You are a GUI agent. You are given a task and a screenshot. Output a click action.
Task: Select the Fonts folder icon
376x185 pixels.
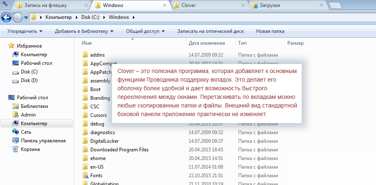pyautogui.click(x=85, y=176)
